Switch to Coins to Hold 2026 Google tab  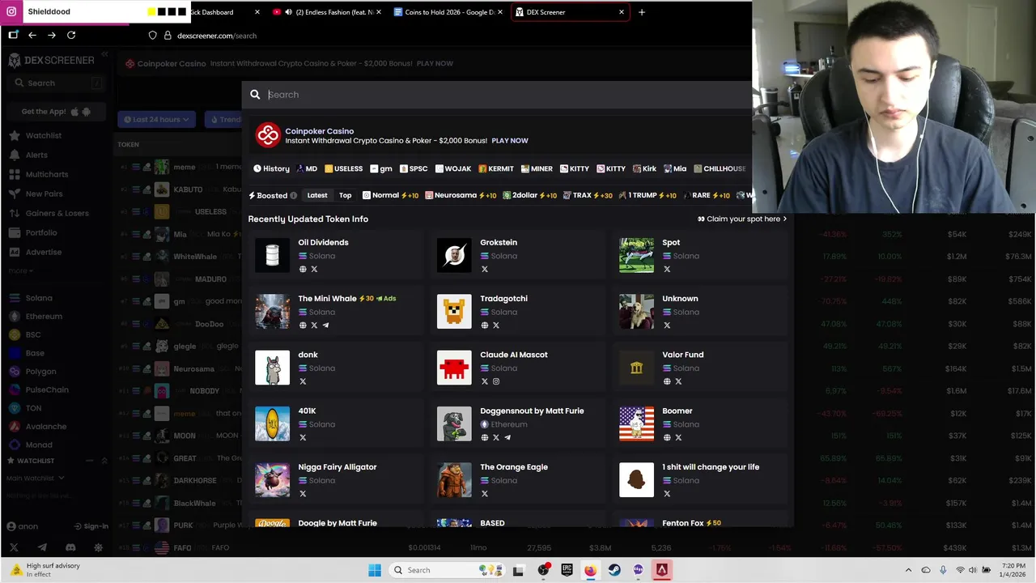pos(448,12)
